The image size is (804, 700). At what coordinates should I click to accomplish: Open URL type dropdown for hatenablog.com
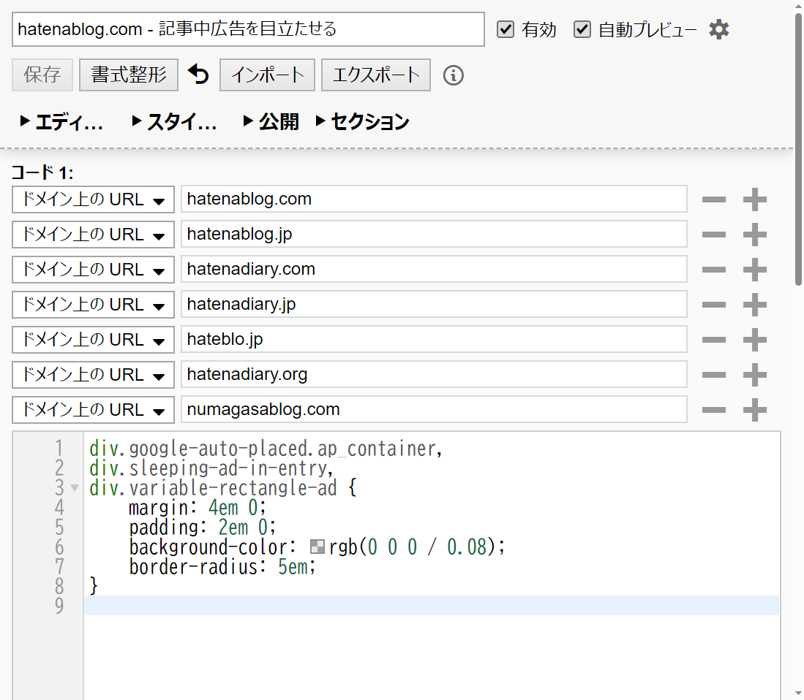94,199
